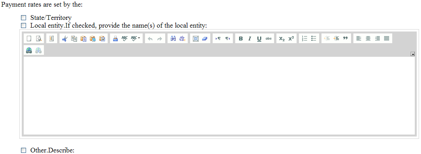Check the Local entity checkbox
Image resolution: width=421 pixels, height=154 pixels.
pyautogui.click(x=24, y=26)
